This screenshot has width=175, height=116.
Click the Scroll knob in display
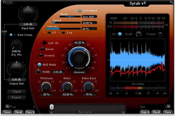click(138, 34)
